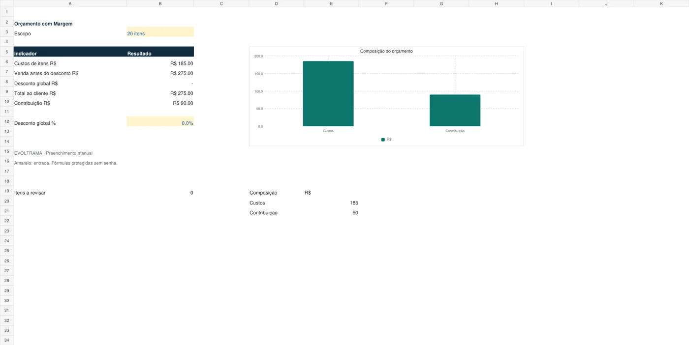
Task: Click the 'Composição do orçamento' chart title
Action: [386, 51]
